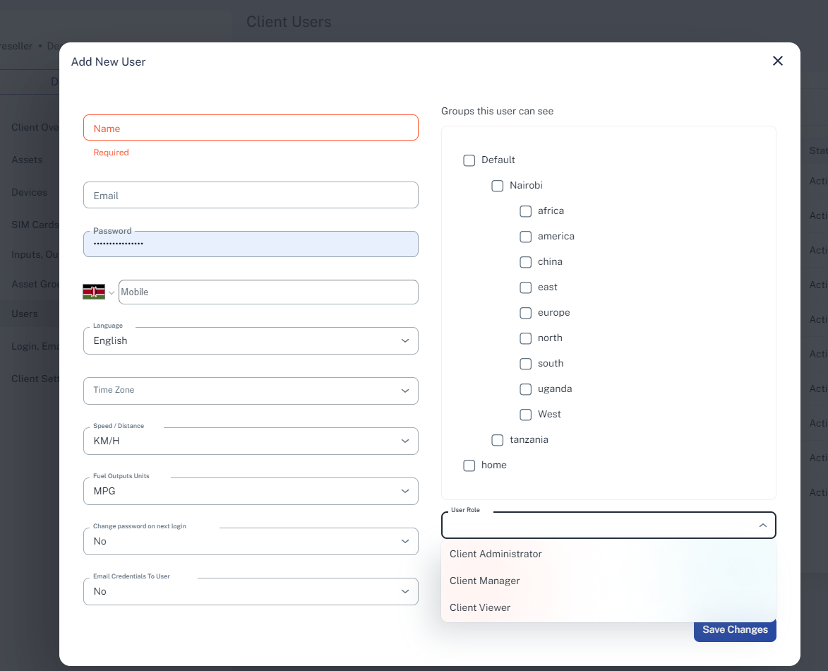Click the red 'Required' validation text
Image resolution: width=828 pixels, height=671 pixels.
111,152
